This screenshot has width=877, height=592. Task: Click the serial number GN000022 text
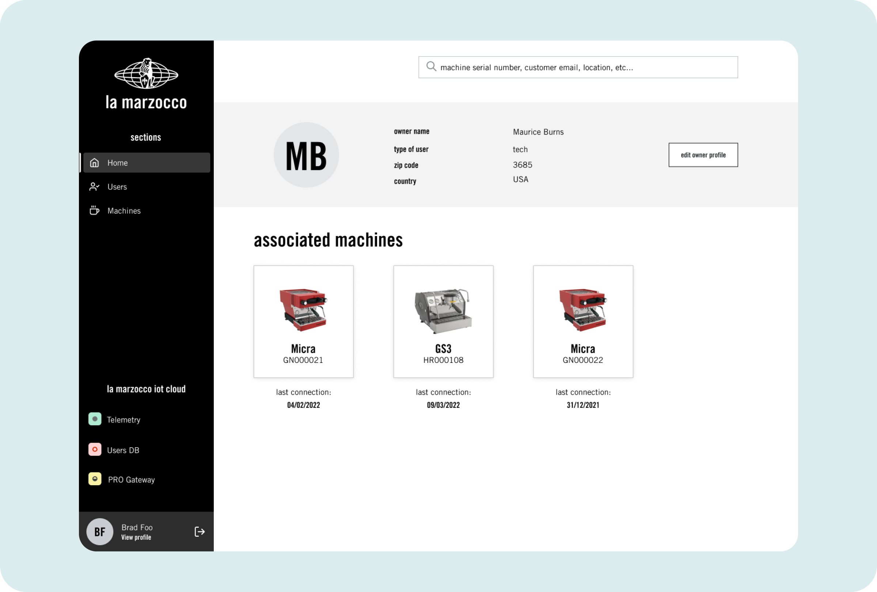(x=583, y=360)
